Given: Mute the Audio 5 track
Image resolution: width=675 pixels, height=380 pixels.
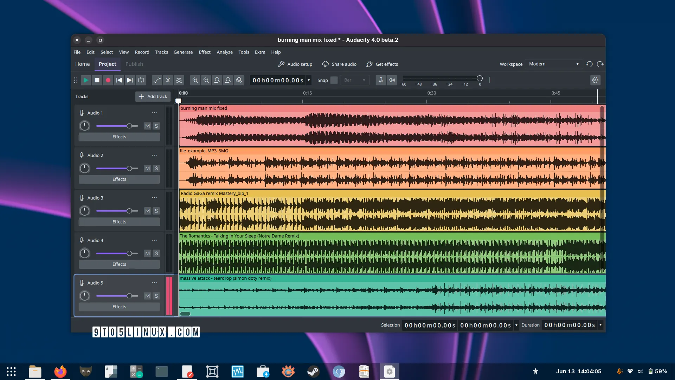Looking at the screenshot, I should [x=148, y=296].
